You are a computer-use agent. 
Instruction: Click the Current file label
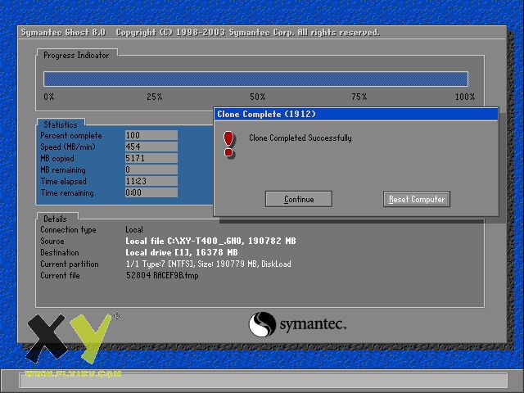[60, 275]
